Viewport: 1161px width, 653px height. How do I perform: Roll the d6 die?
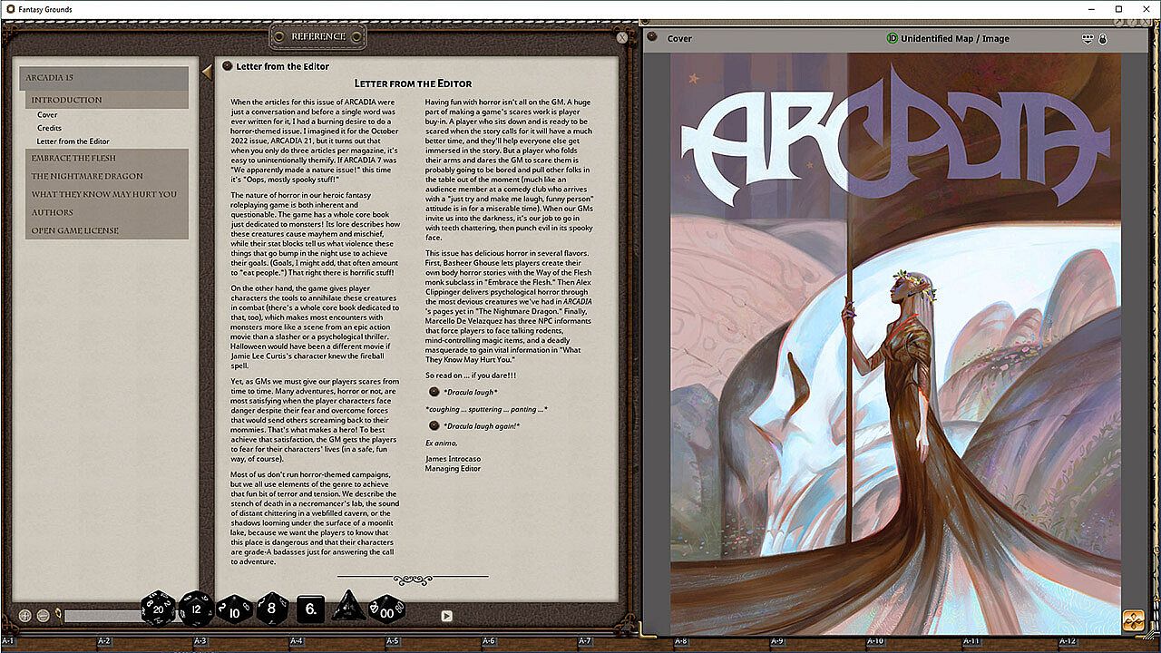pyautogui.click(x=310, y=609)
